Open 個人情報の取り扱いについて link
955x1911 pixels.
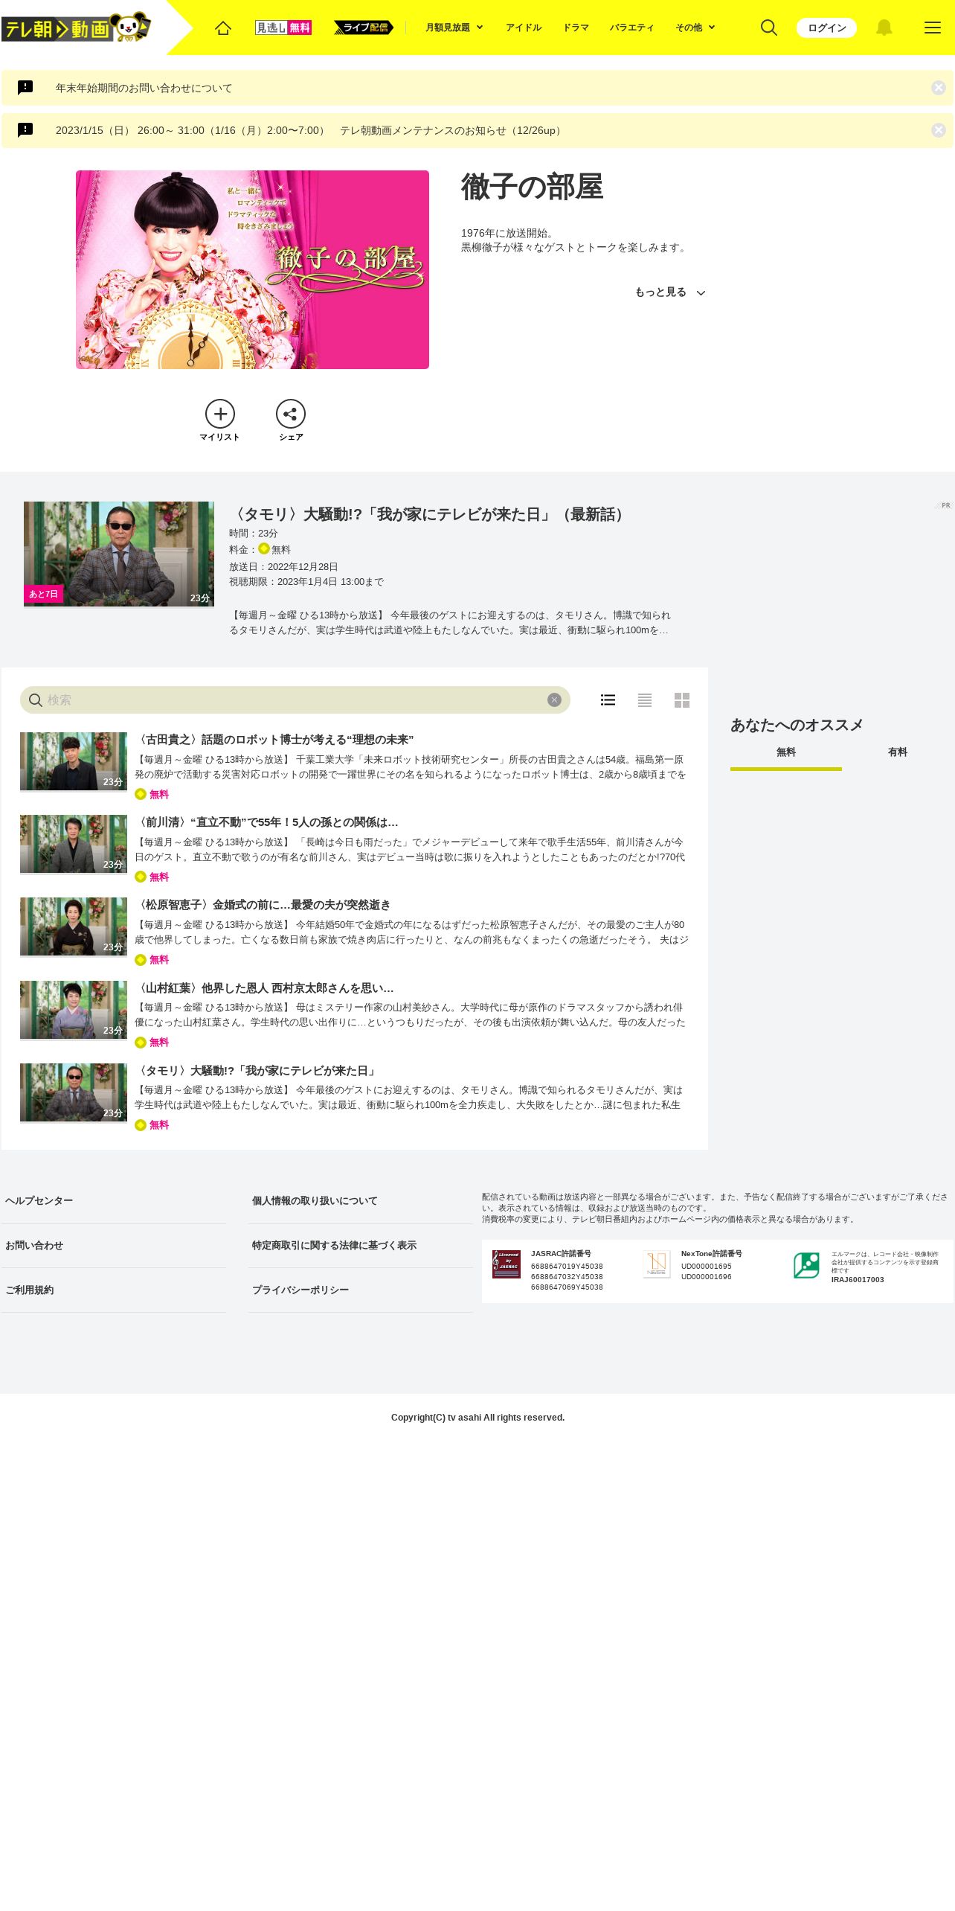tap(315, 1201)
